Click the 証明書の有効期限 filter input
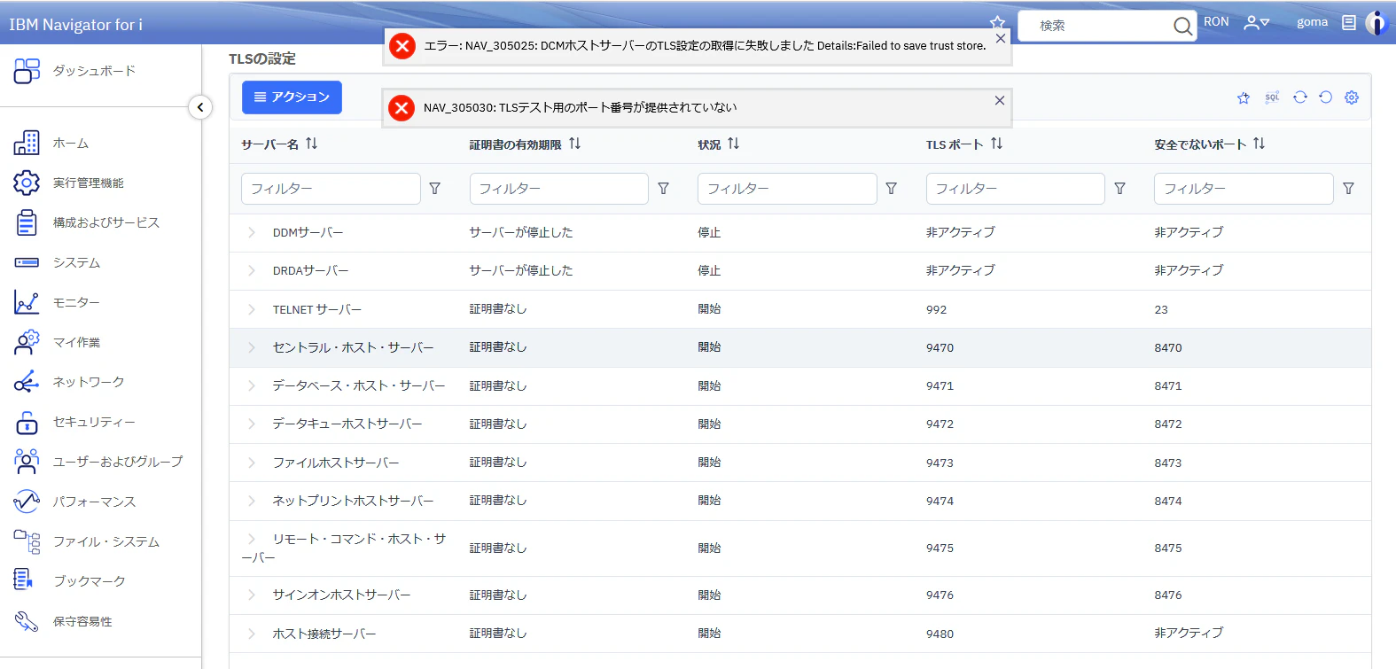The height and width of the screenshot is (669, 1396). [559, 189]
